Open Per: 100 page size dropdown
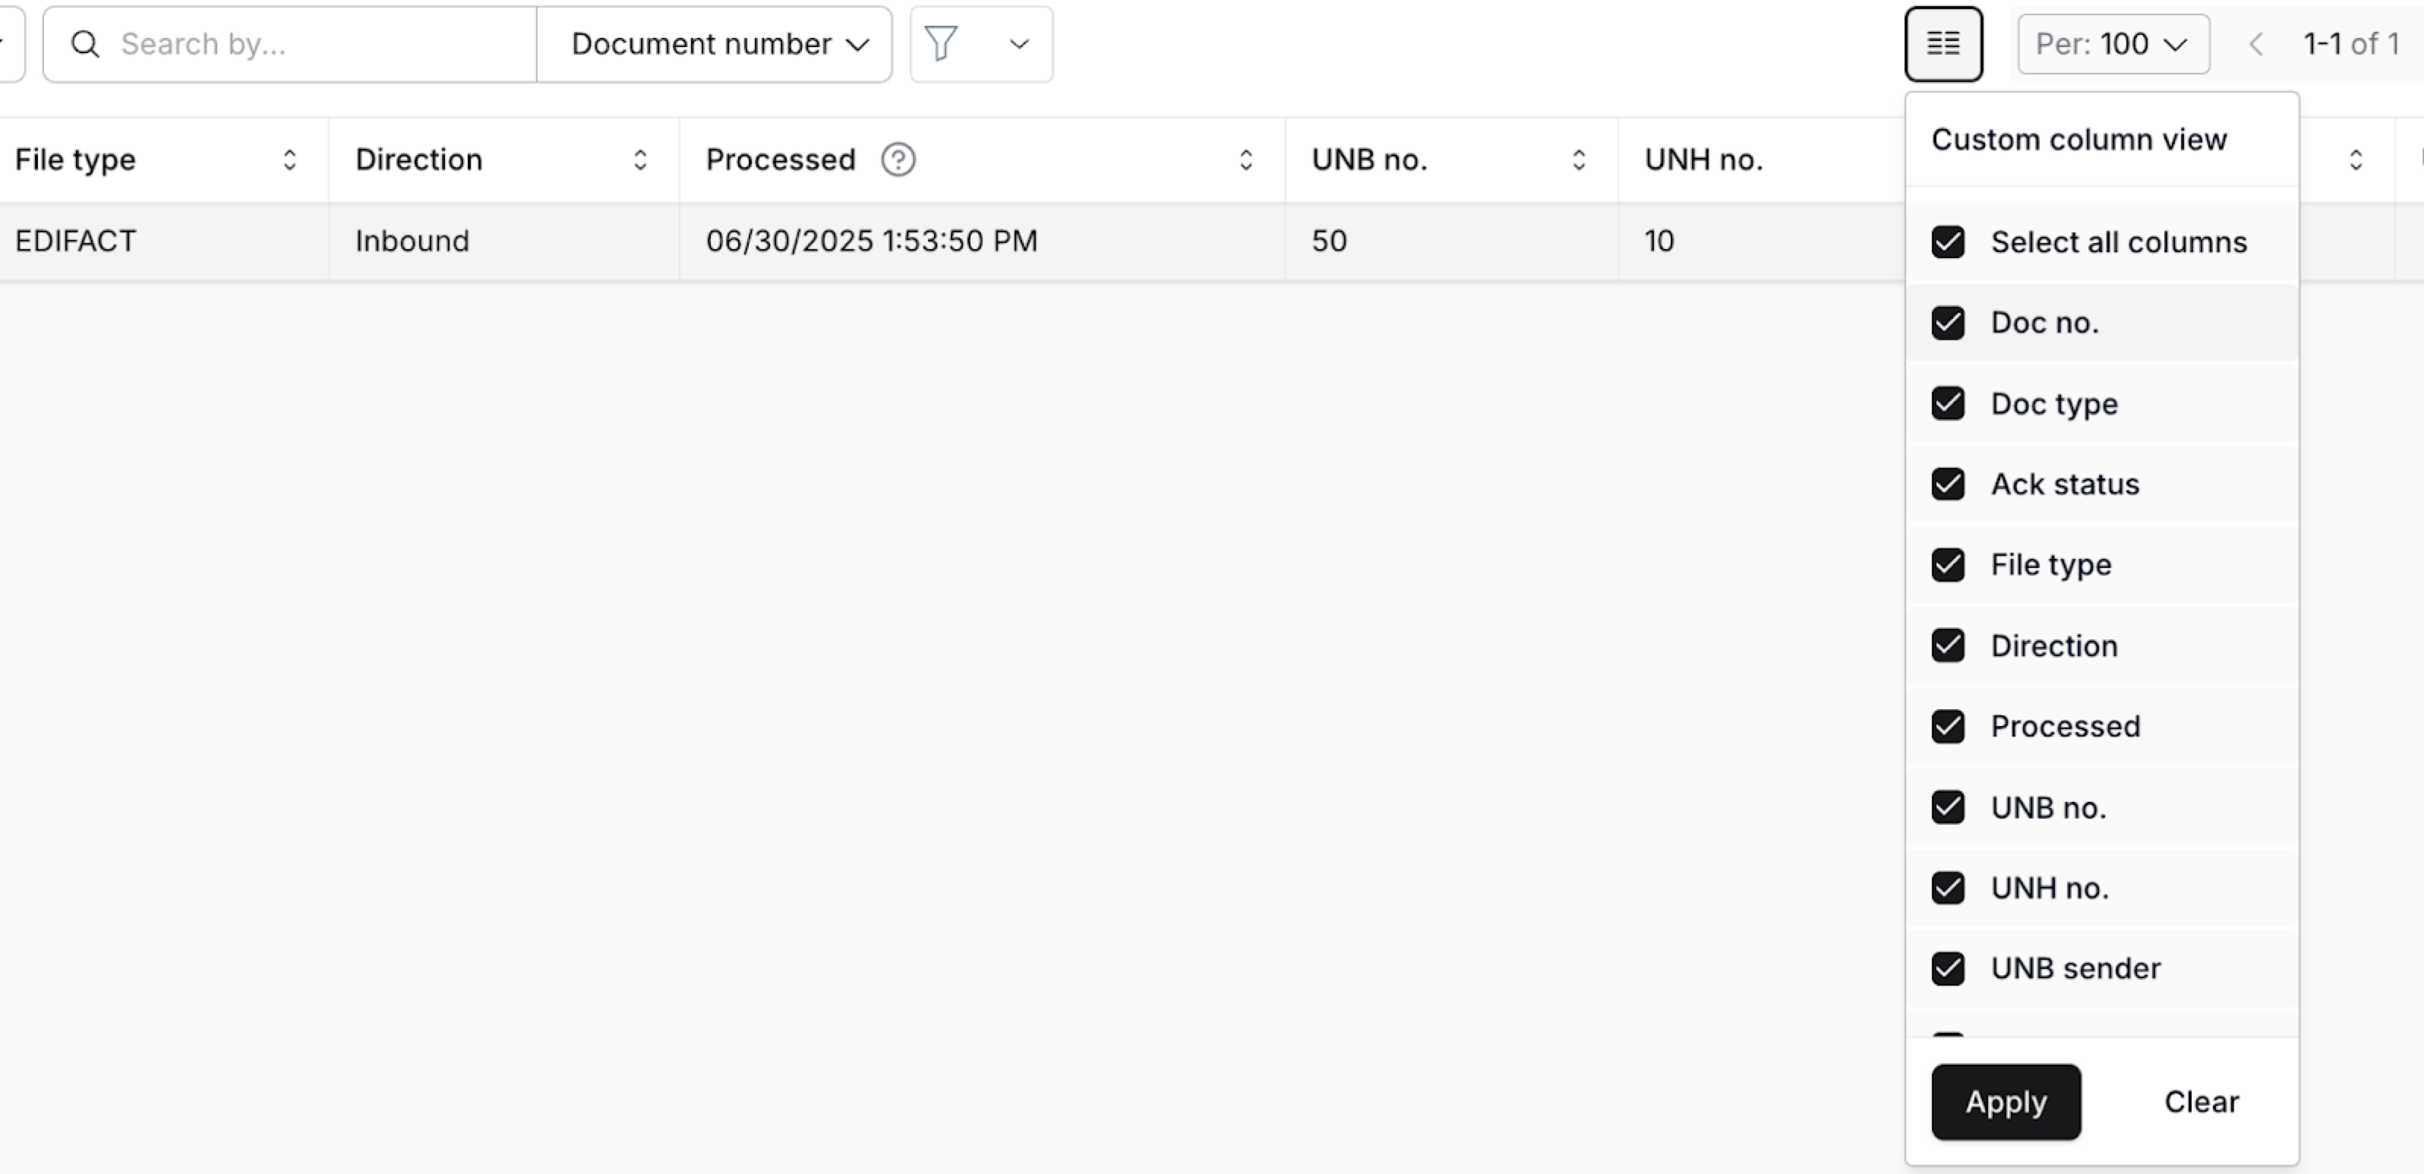The width and height of the screenshot is (2424, 1174). point(2113,44)
